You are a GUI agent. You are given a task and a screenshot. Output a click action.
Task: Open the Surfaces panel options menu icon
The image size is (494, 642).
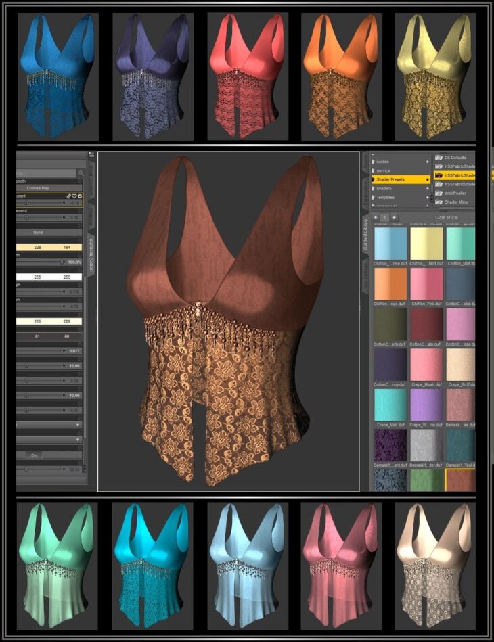91,156
